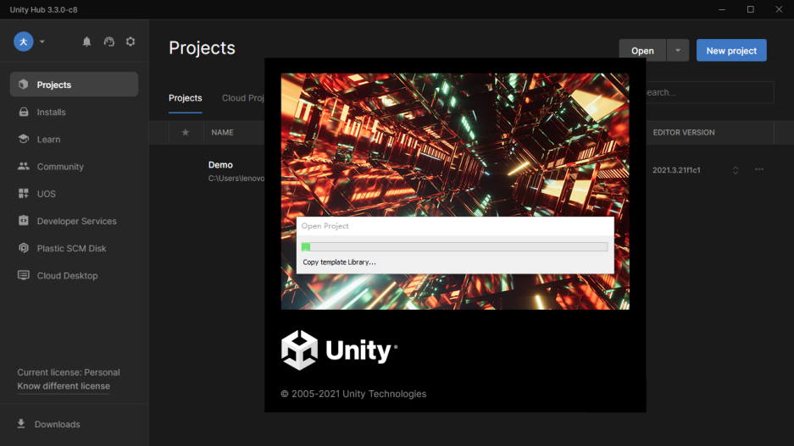This screenshot has height=446, width=794.
Task: Click in the project search field
Action: point(708,92)
